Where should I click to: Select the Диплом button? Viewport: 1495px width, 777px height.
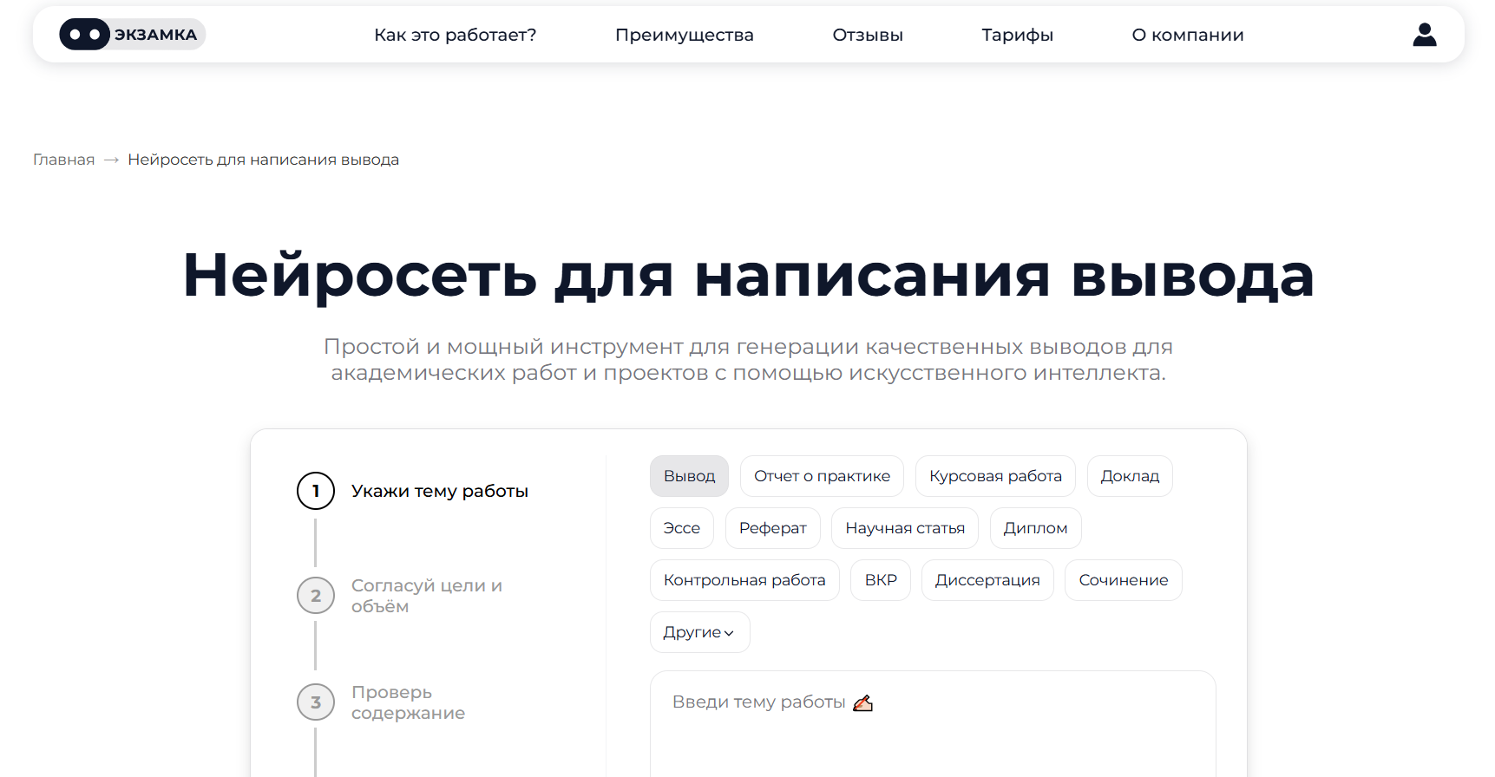coord(1035,528)
